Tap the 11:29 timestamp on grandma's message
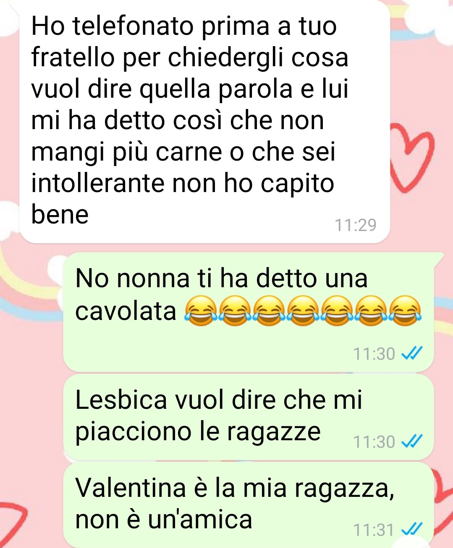453x548 pixels. pos(355,226)
